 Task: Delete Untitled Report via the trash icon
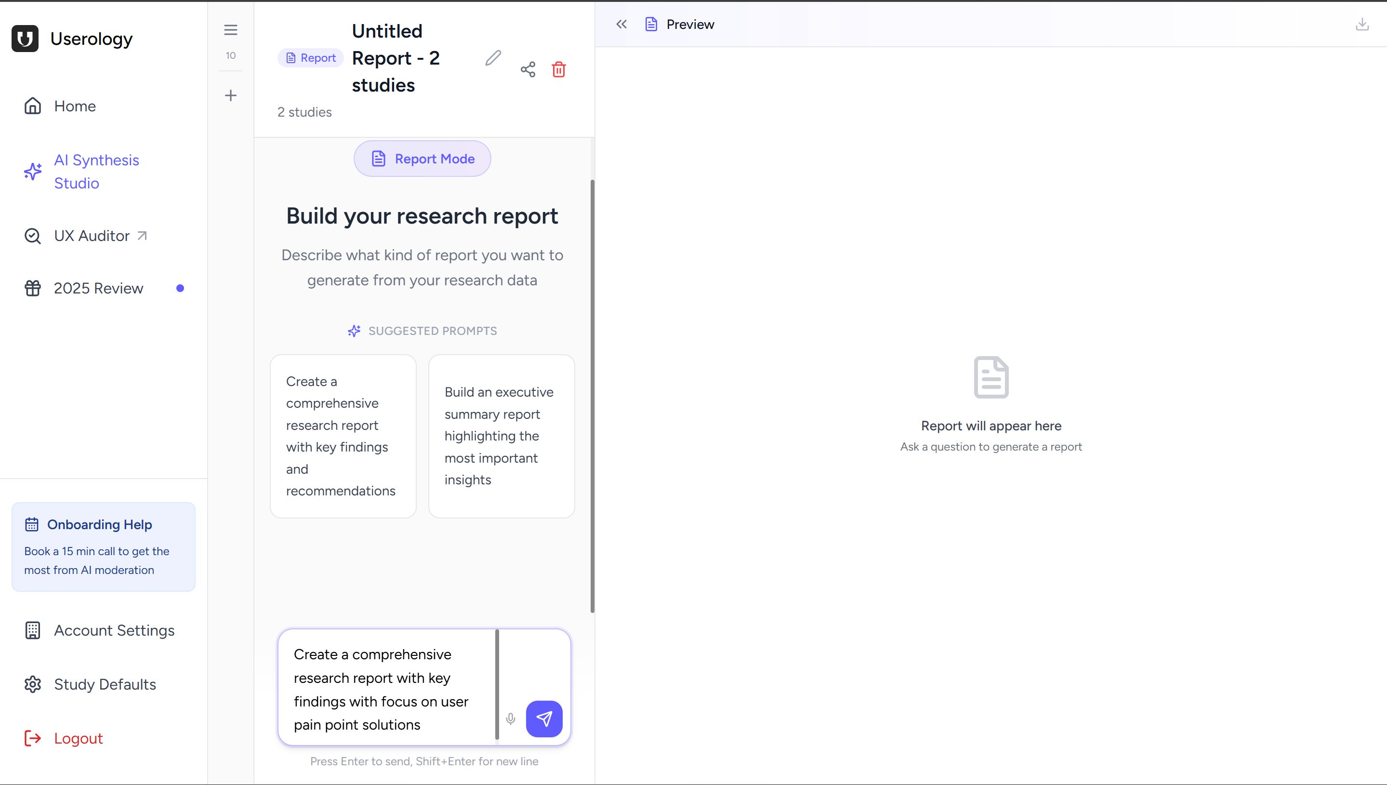tap(559, 69)
